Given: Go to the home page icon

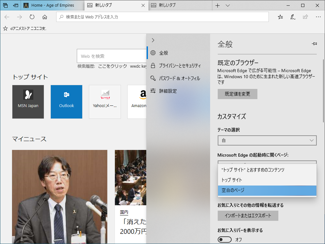Looking at the screenshot, I should coord(45,17).
